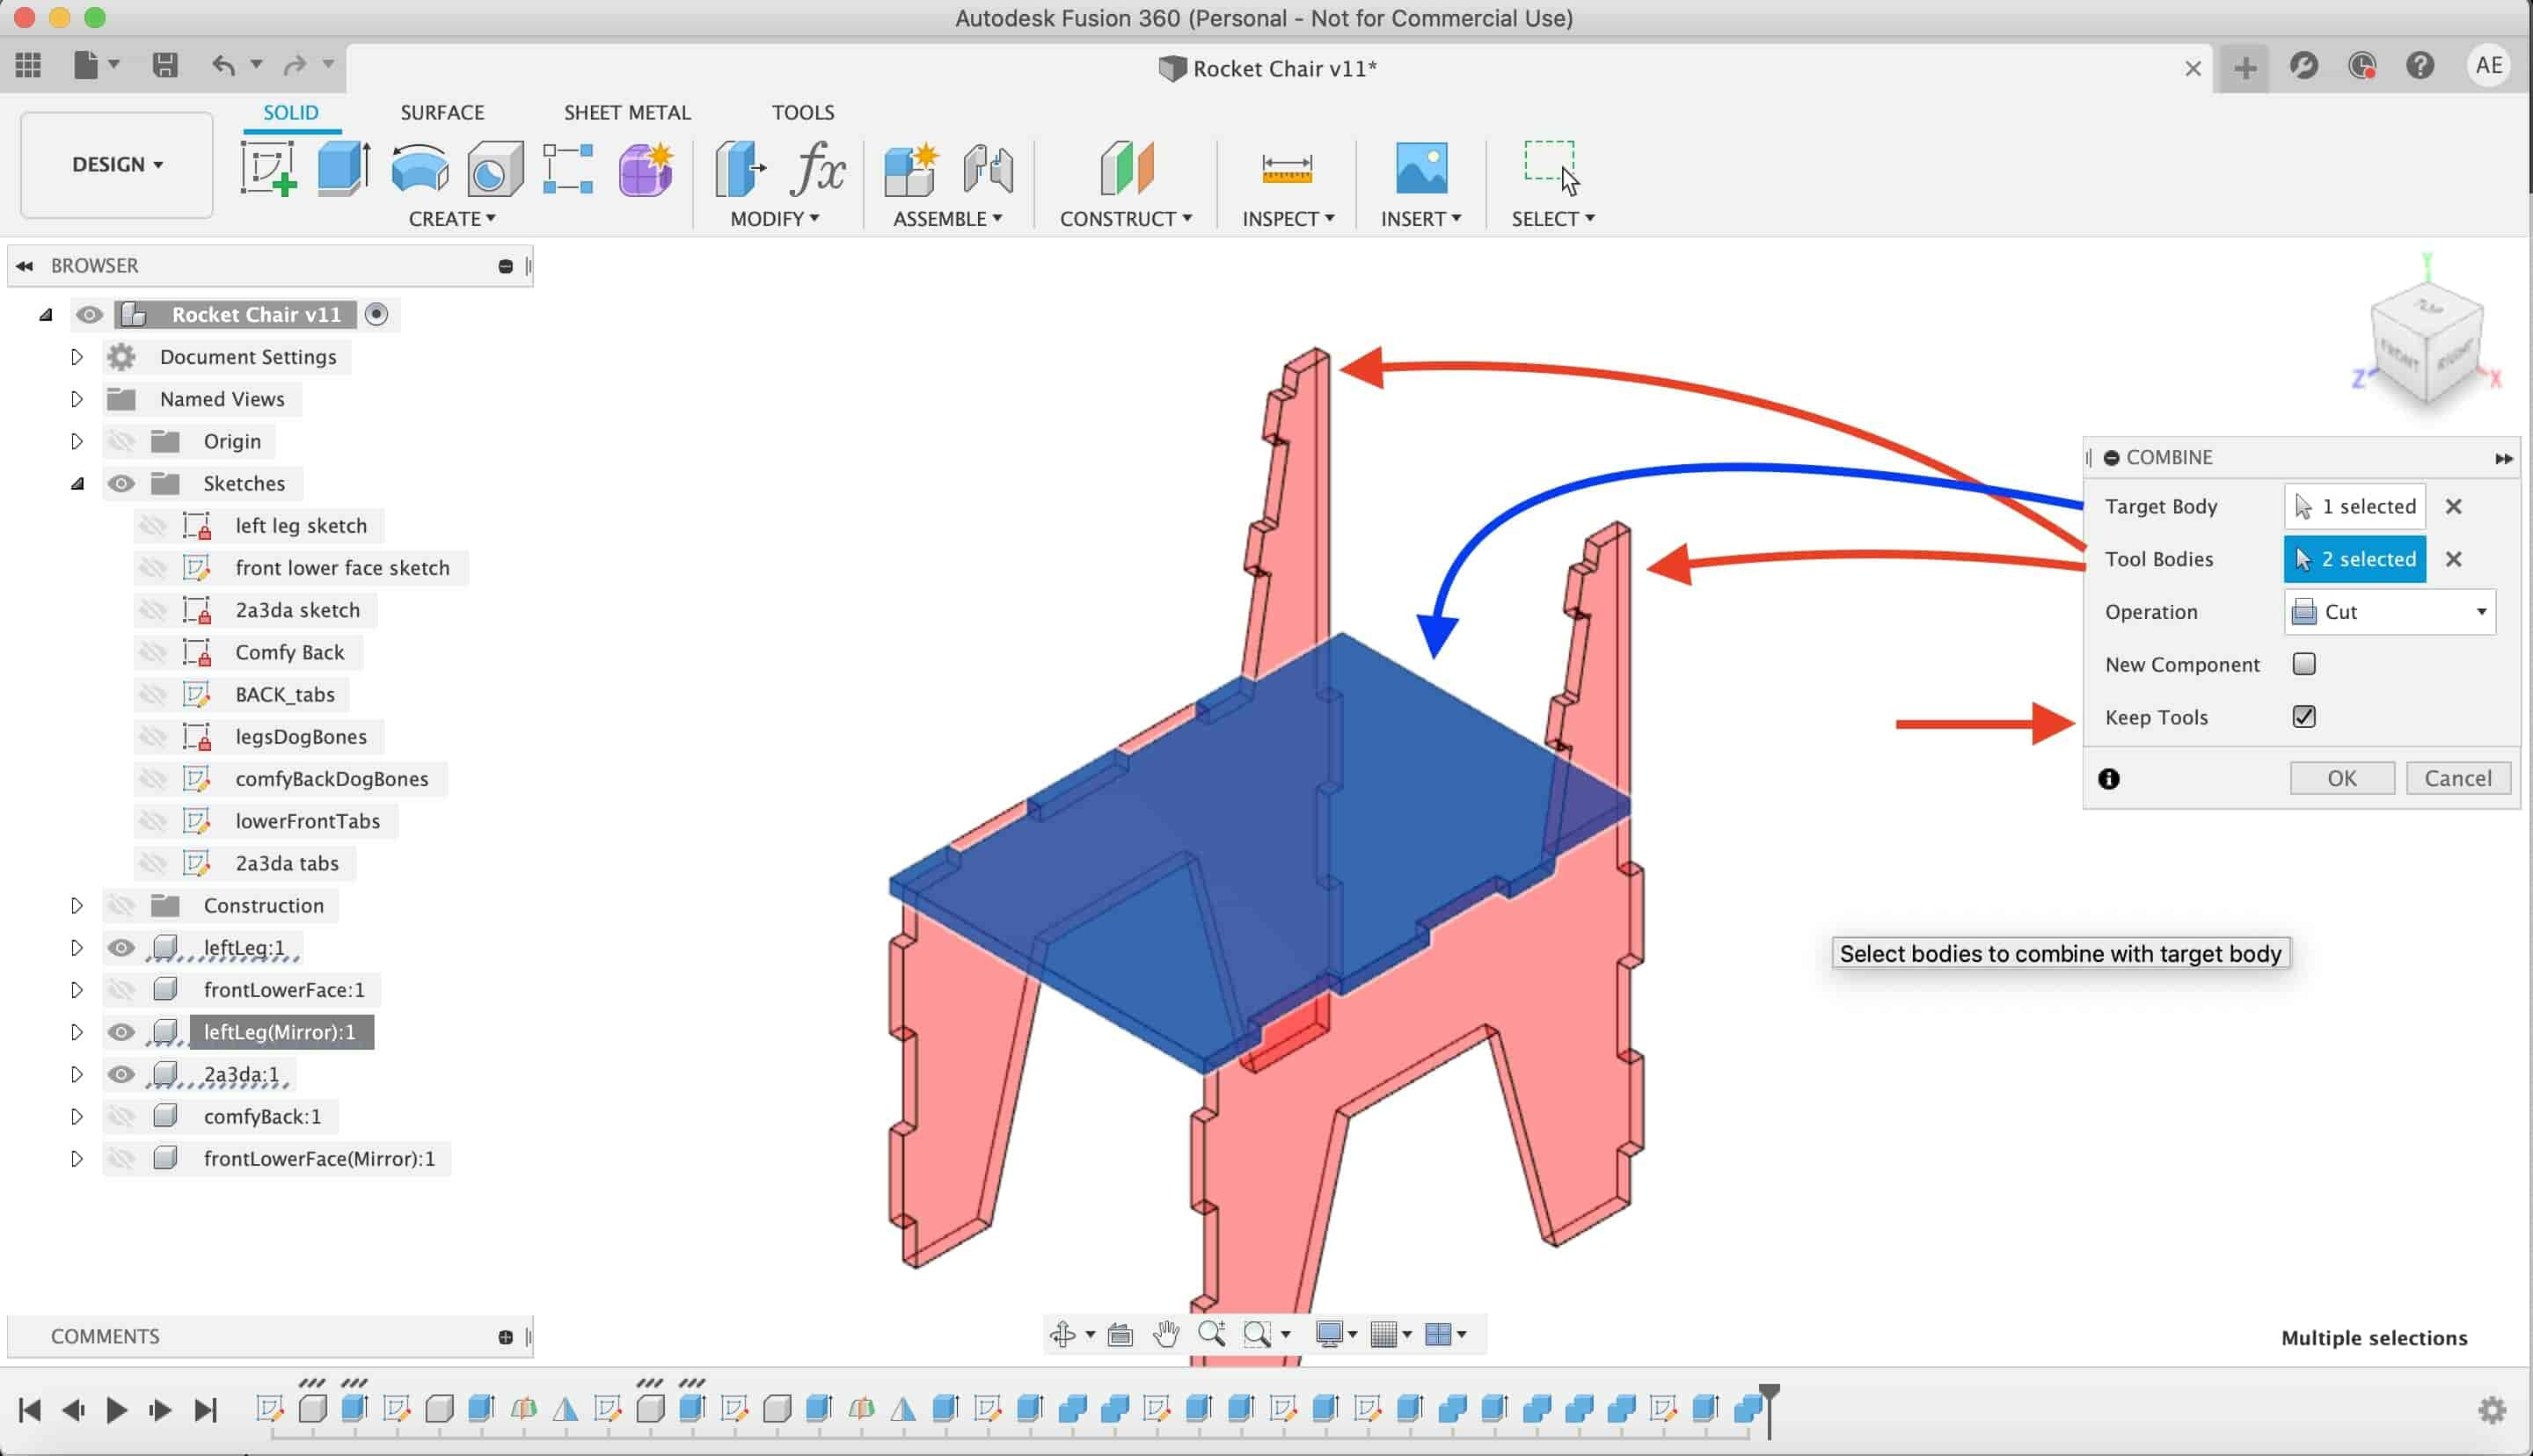The image size is (2533, 1456).
Task: Play the timeline
Action: (116, 1410)
